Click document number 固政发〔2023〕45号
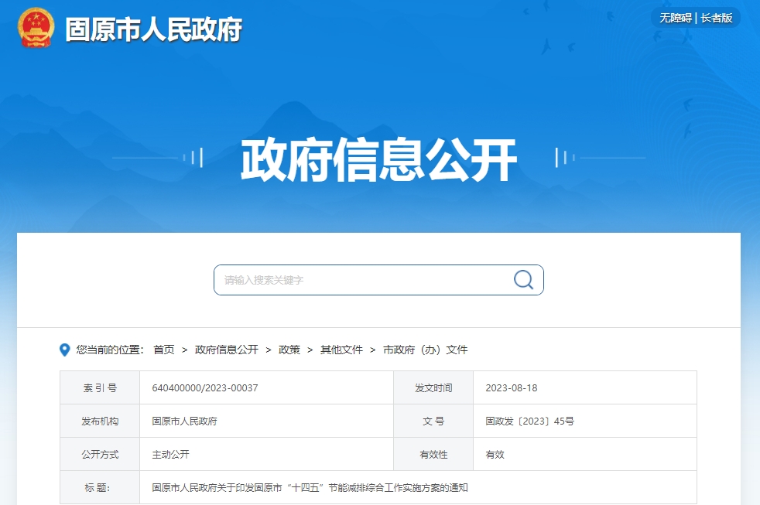 click(x=529, y=421)
